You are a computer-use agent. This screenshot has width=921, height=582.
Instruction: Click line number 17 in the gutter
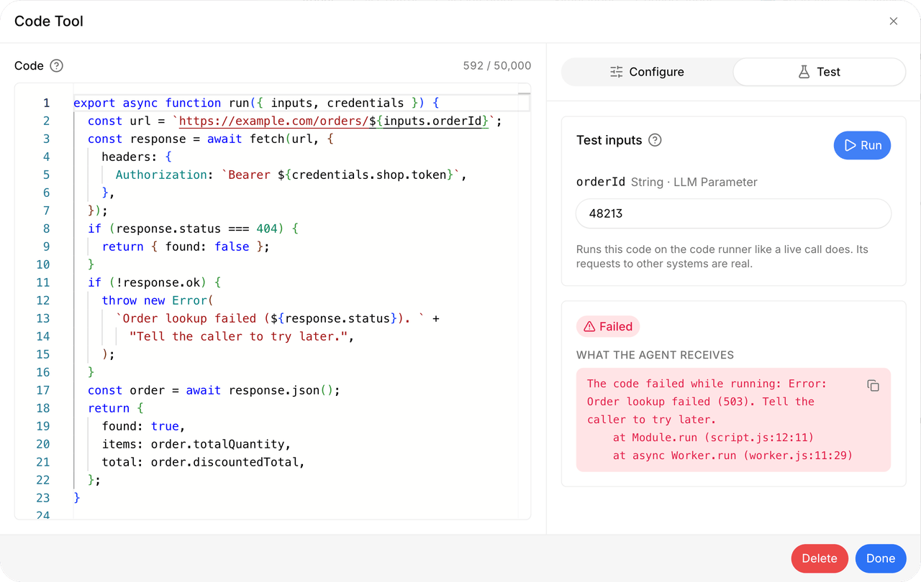tap(43, 390)
